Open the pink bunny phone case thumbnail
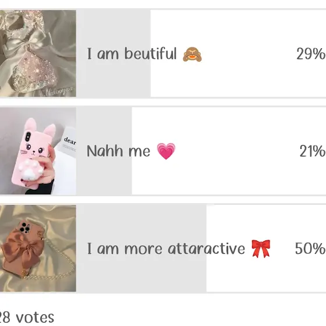 click(38, 151)
